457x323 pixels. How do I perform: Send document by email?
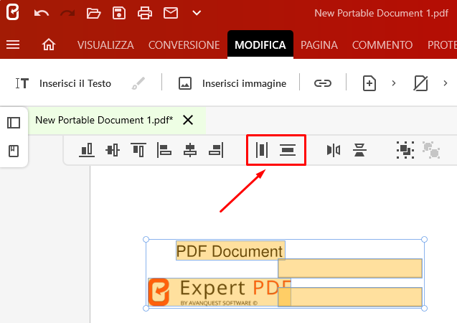point(171,13)
